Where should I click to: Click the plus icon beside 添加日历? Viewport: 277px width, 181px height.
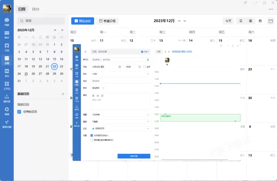(63, 94)
